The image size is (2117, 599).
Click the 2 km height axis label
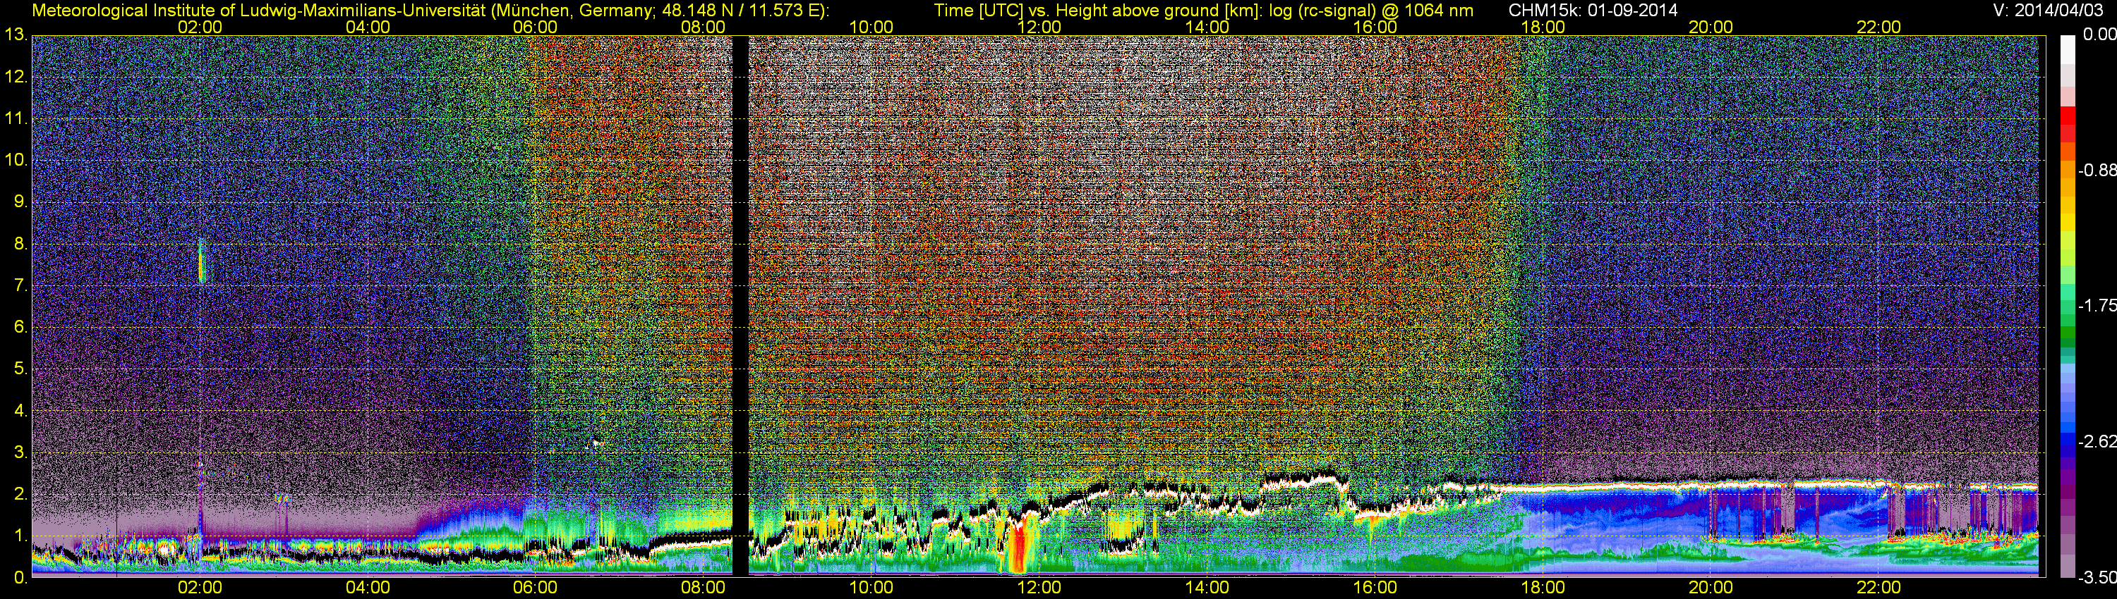(20, 495)
